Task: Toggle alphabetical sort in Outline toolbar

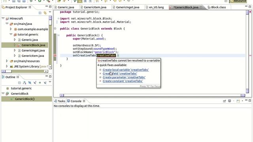Action: [x=25, y=83]
